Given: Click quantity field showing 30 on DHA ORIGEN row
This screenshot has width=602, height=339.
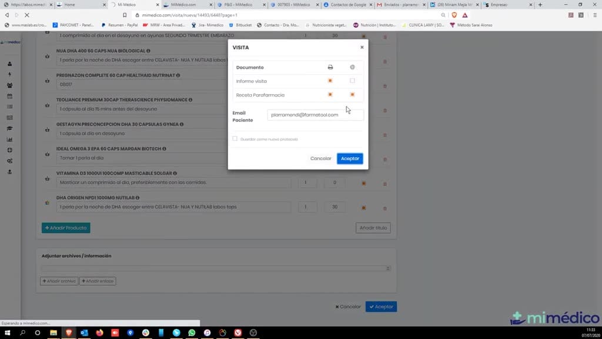Looking at the screenshot, I should point(335,207).
